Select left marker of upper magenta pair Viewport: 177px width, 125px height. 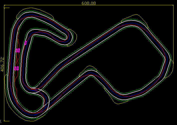coord(17,50)
